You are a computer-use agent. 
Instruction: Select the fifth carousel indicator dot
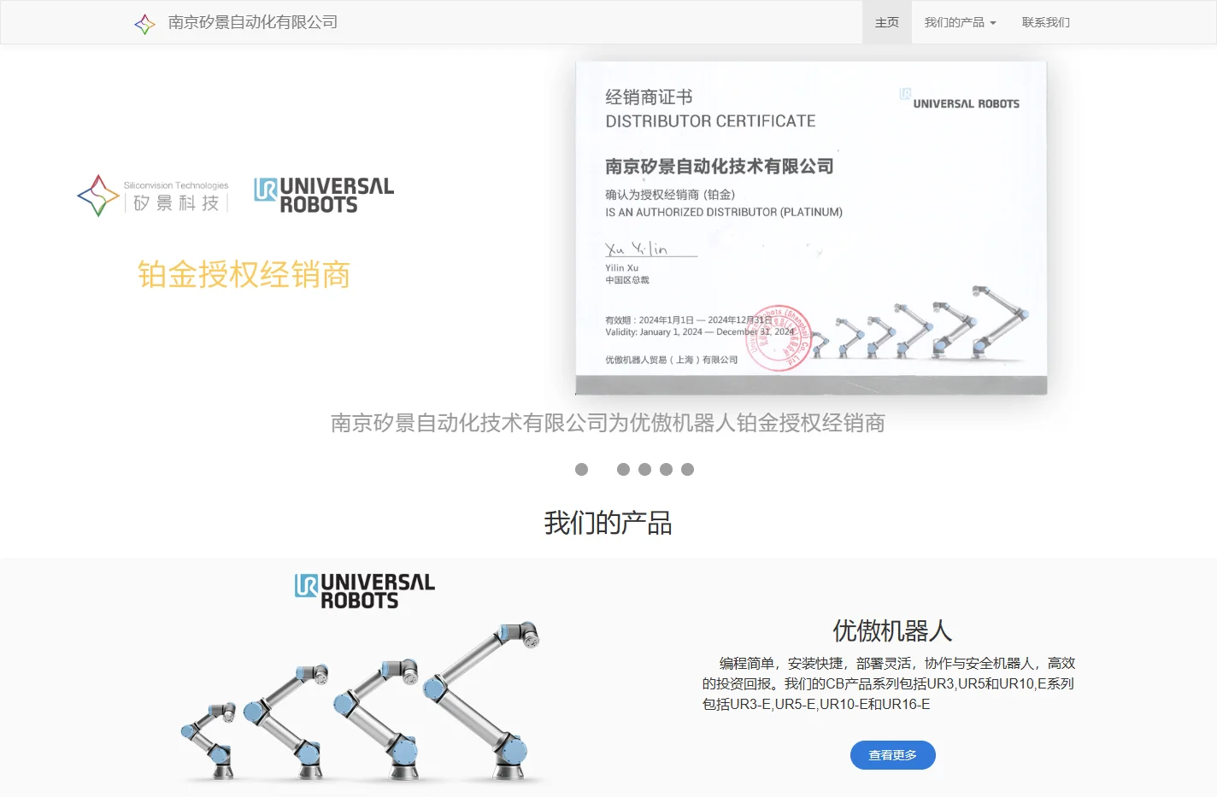pyautogui.click(x=687, y=469)
